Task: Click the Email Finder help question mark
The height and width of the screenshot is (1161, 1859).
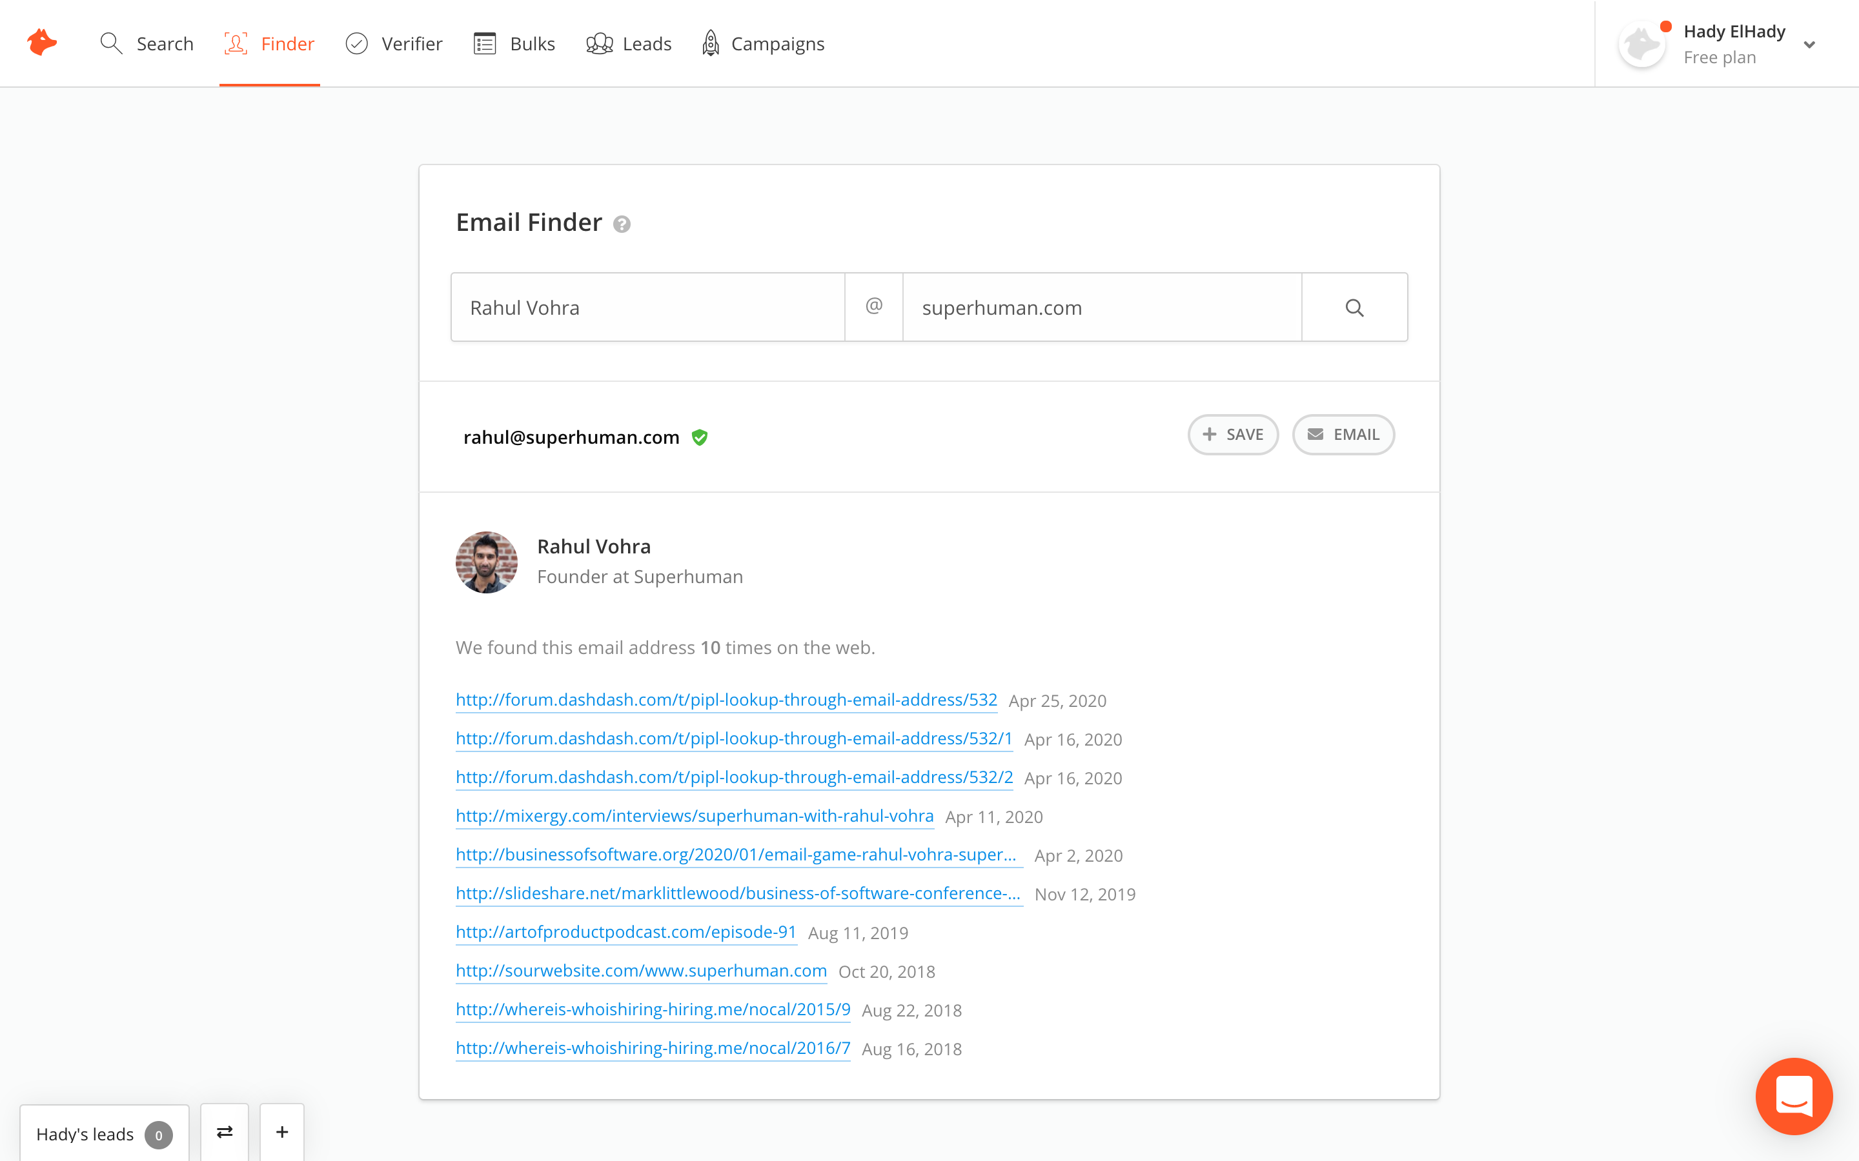Action: point(622,224)
